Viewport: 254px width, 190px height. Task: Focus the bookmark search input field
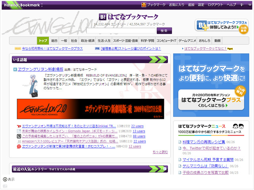tap(121, 31)
